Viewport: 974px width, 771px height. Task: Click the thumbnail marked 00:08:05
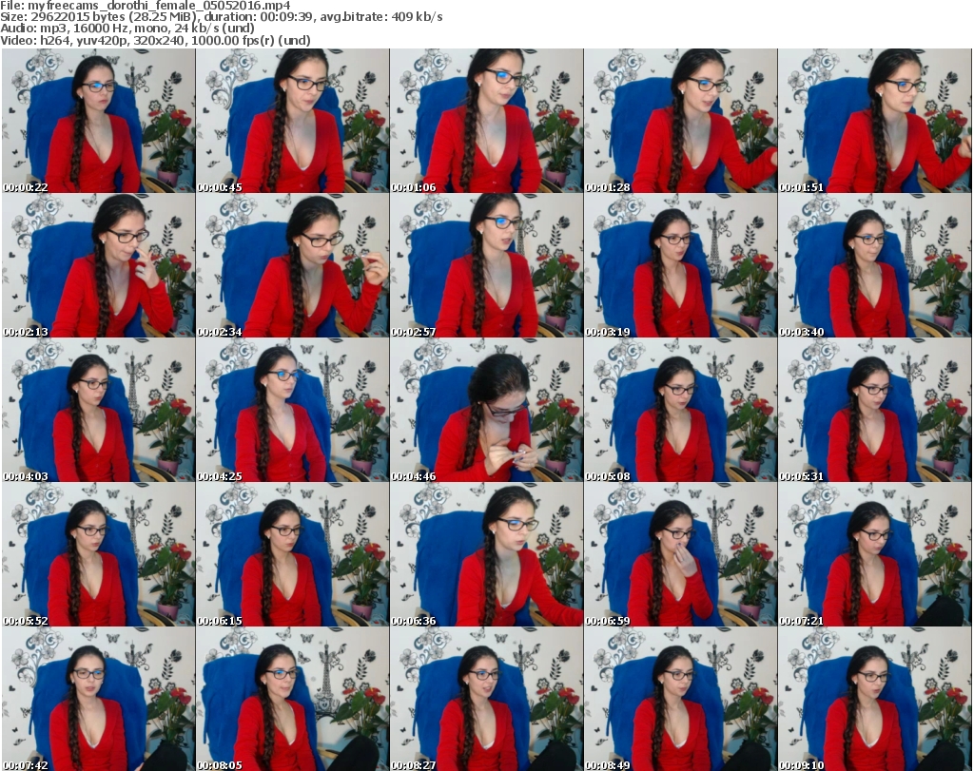(x=293, y=699)
